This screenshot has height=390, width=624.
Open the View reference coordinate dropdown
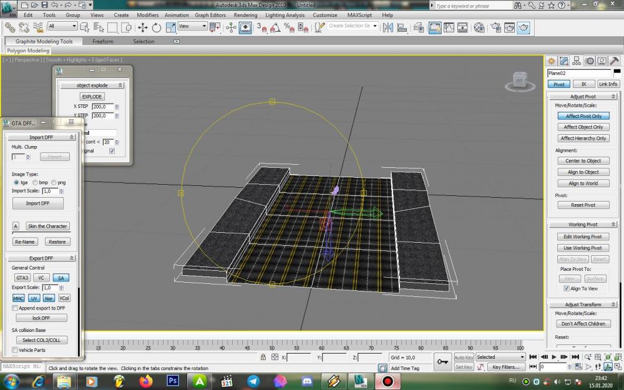(x=193, y=26)
